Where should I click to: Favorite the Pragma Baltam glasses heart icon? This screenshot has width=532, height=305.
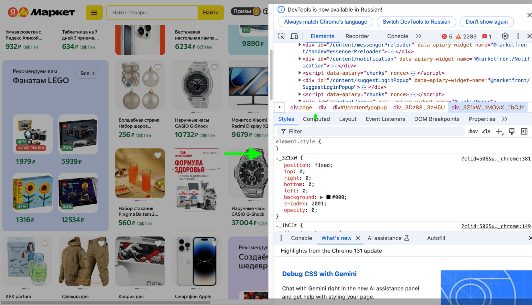[x=158, y=155]
